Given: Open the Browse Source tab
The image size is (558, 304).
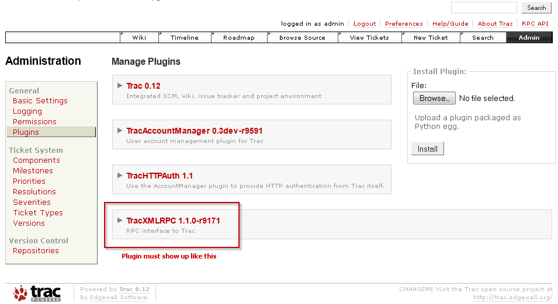Looking at the screenshot, I should (x=302, y=37).
